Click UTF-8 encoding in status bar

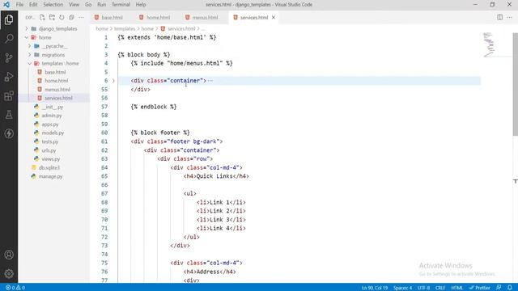point(423,288)
